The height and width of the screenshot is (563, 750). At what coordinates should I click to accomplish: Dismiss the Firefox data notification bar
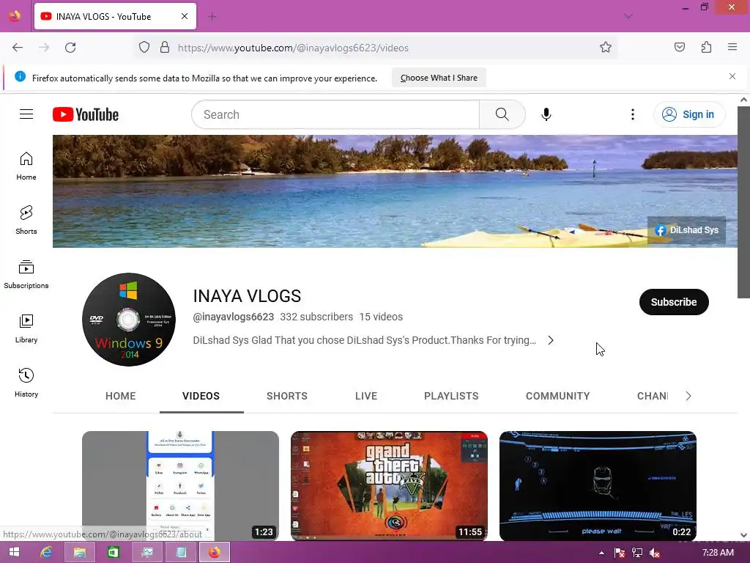[732, 76]
